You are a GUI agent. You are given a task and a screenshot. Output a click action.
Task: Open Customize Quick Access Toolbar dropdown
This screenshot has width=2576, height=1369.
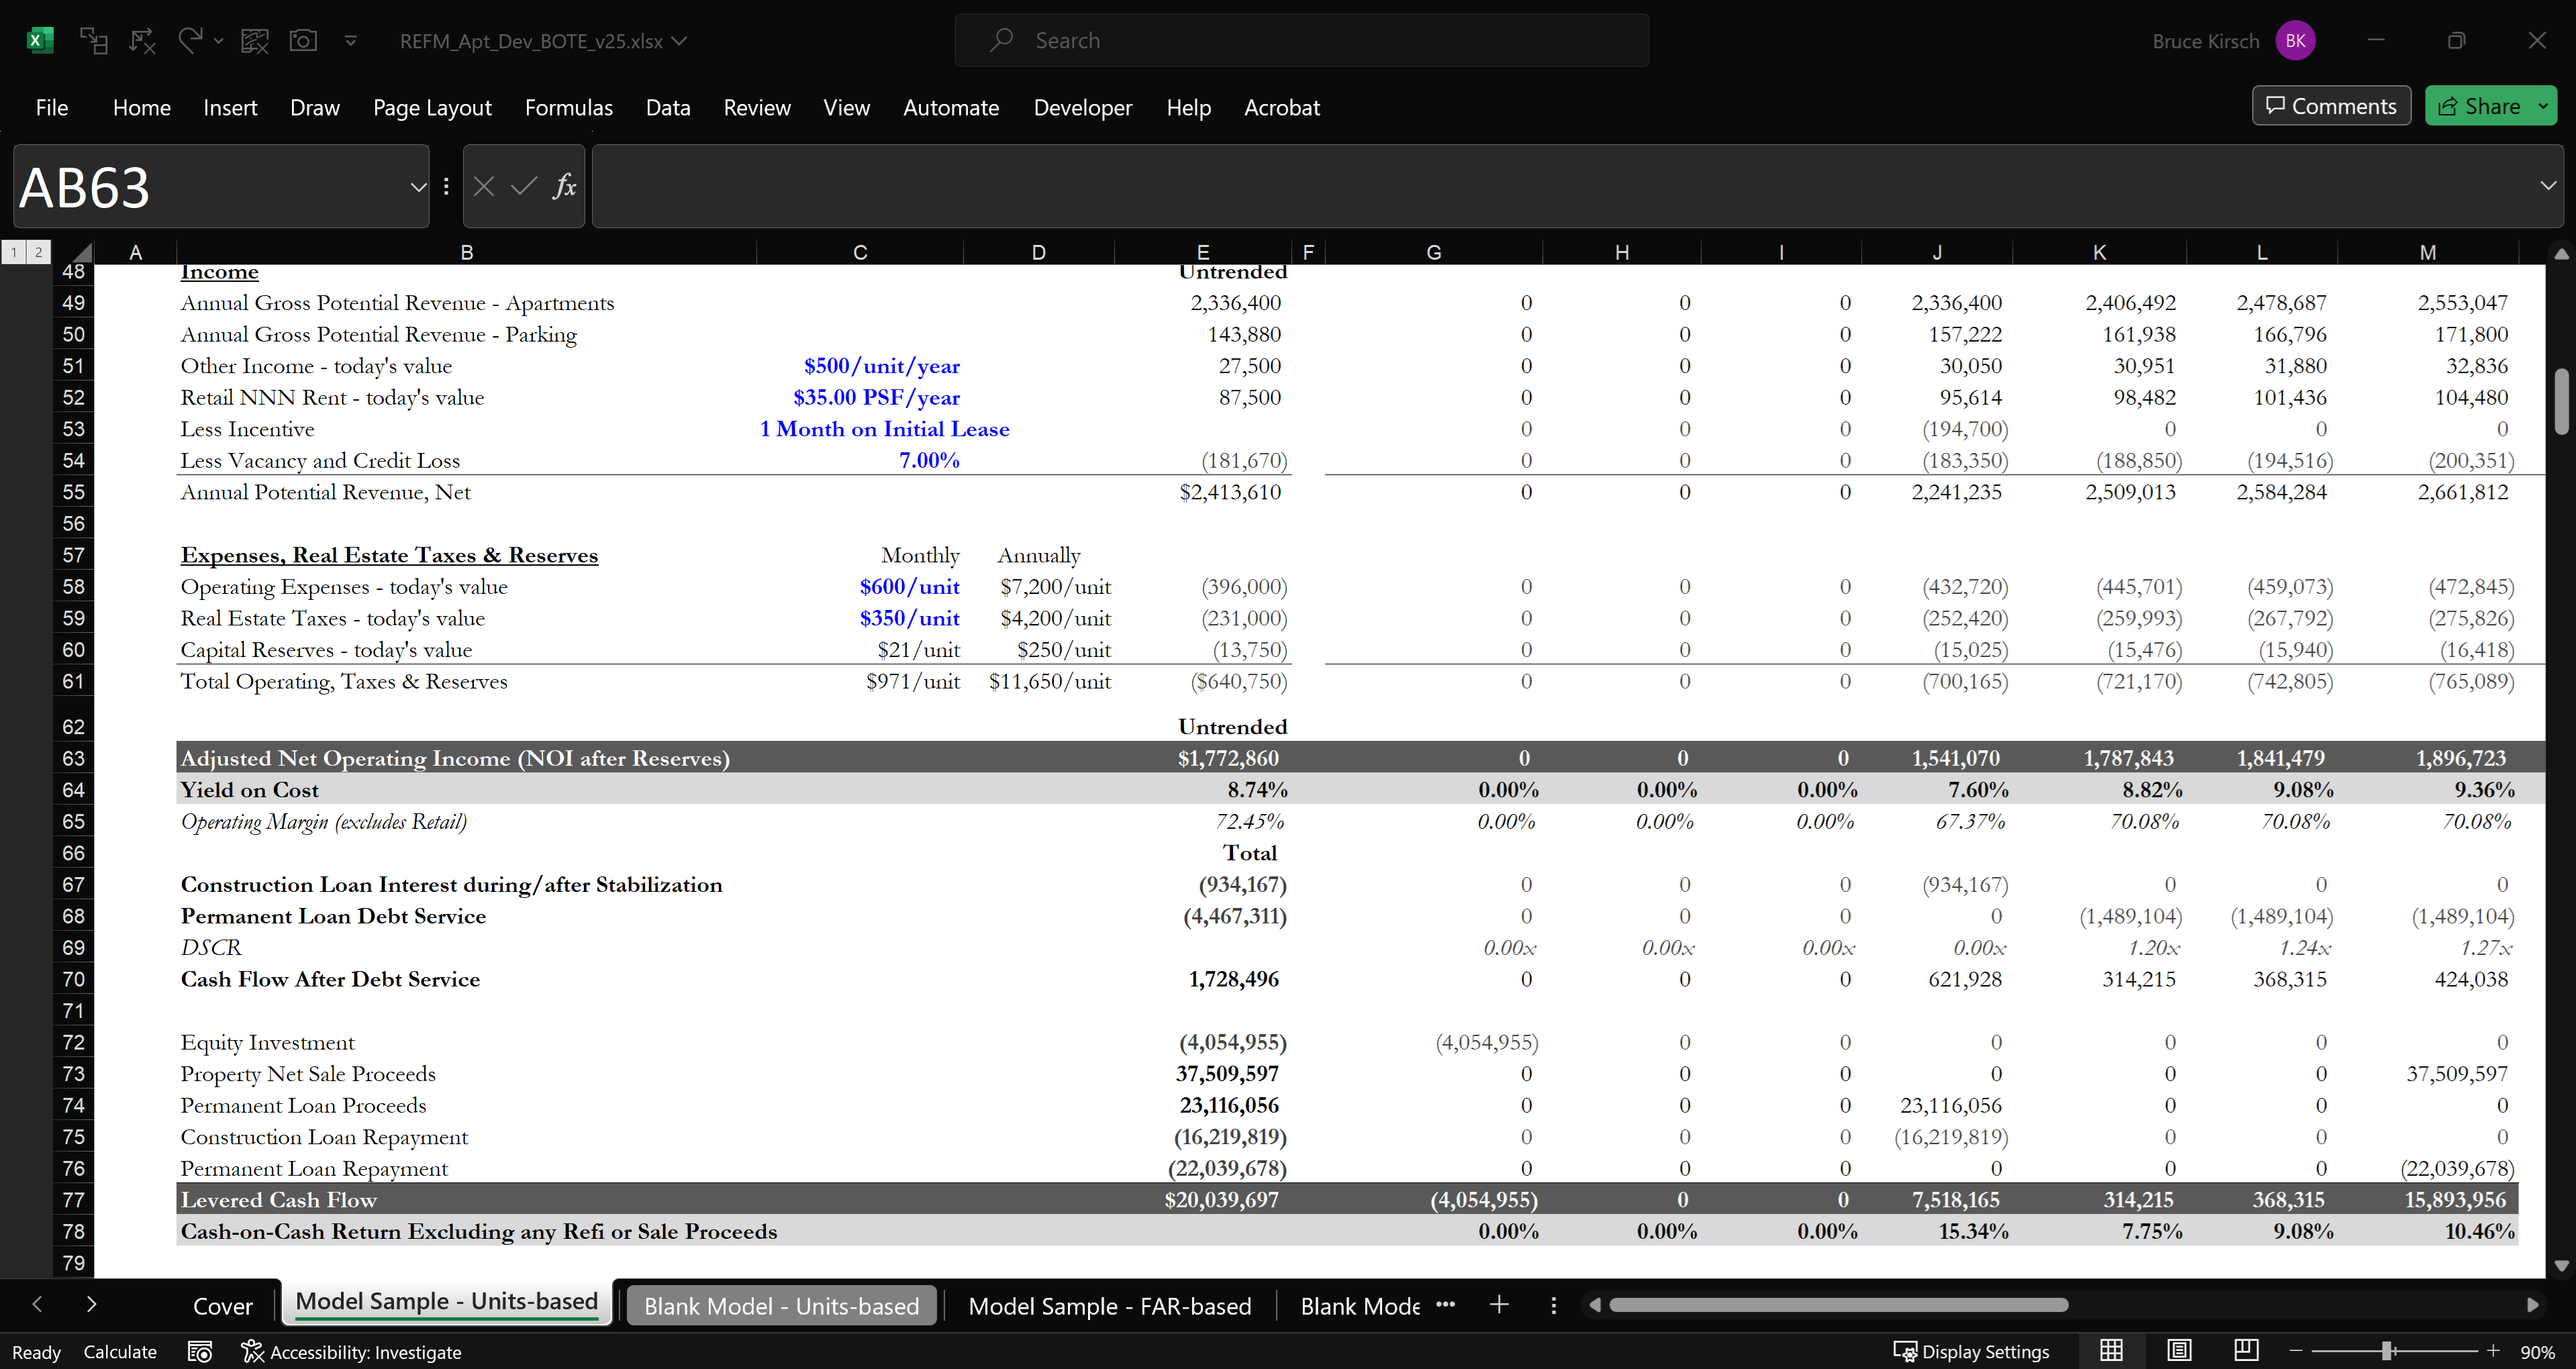pos(351,41)
